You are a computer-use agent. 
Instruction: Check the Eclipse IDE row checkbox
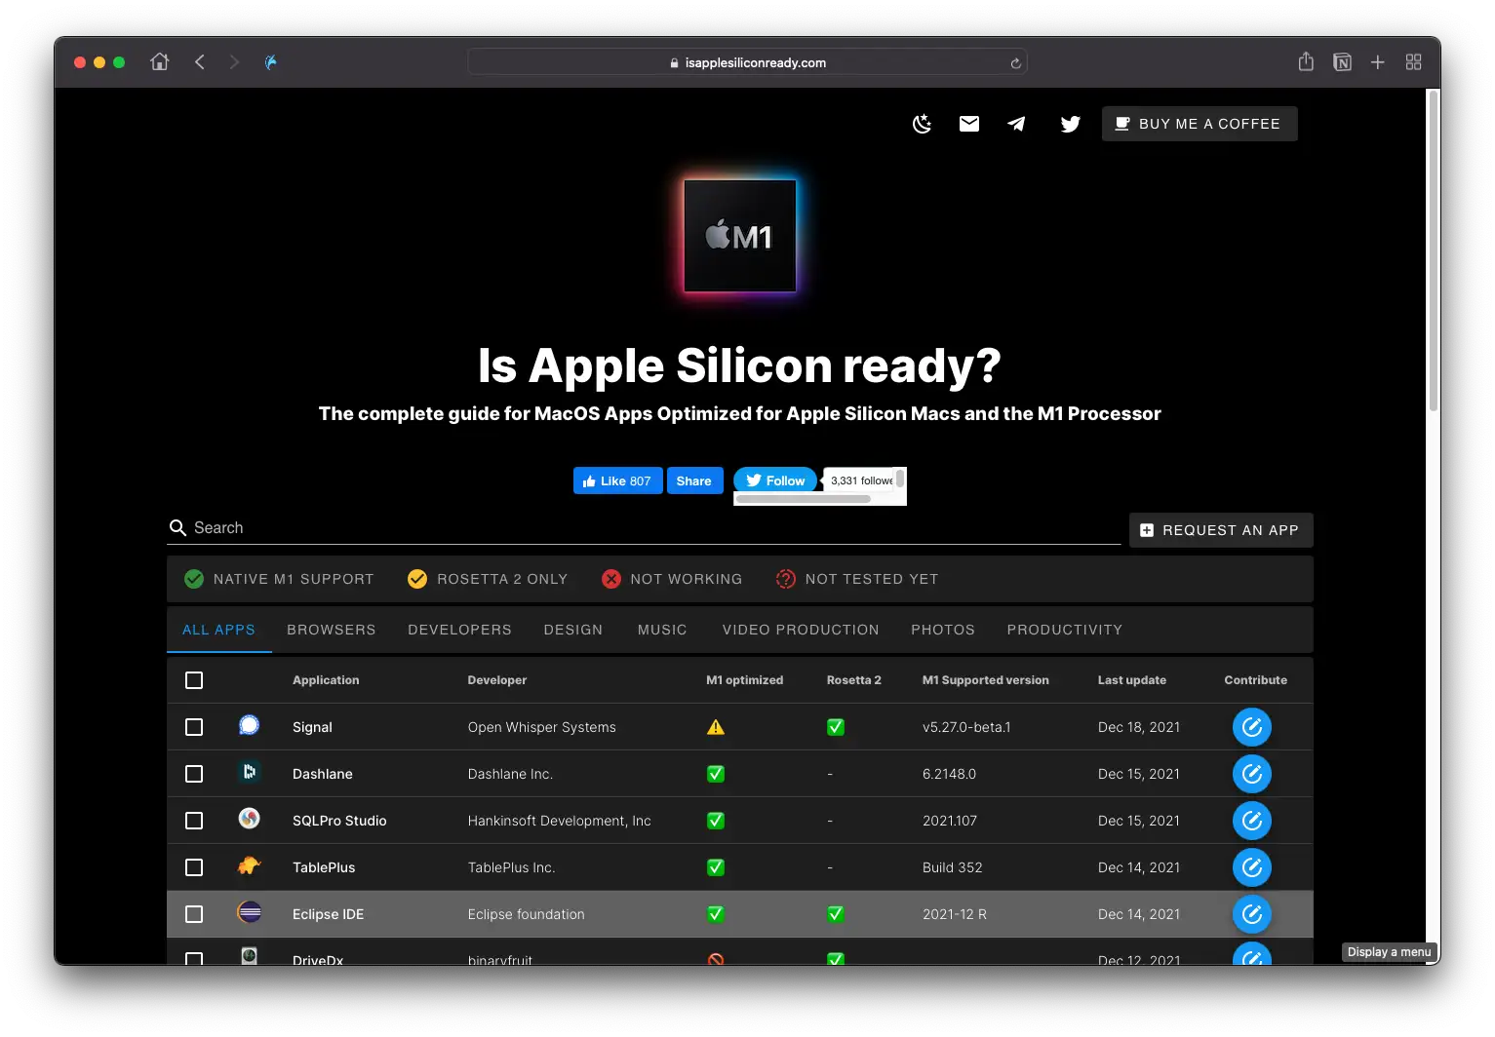pos(194,914)
